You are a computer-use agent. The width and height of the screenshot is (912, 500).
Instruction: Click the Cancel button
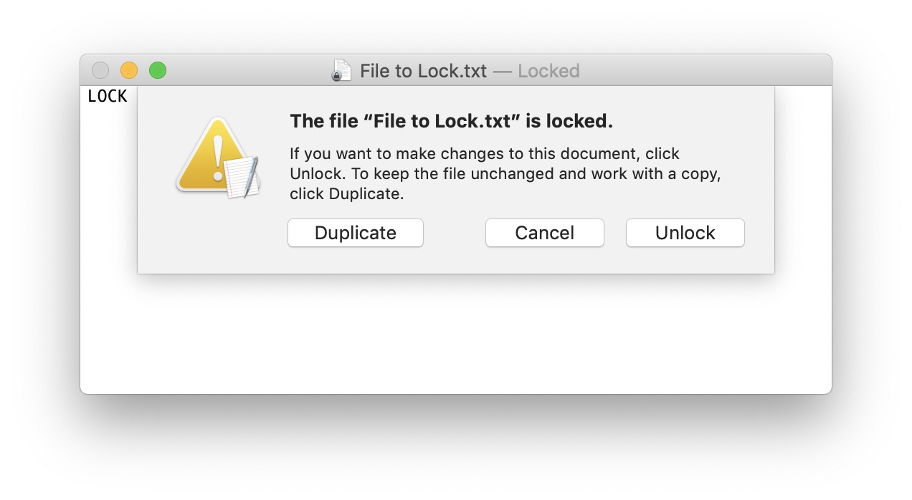click(x=544, y=233)
